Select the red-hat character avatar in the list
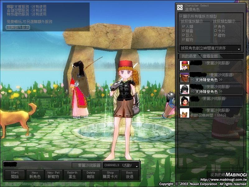Image resolution: width=249 pixels, height=187 pixels. (185, 65)
